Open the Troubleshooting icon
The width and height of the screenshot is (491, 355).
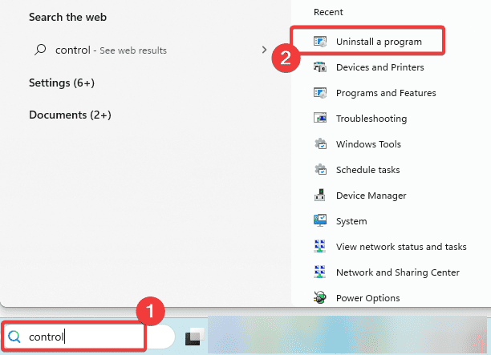320,119
